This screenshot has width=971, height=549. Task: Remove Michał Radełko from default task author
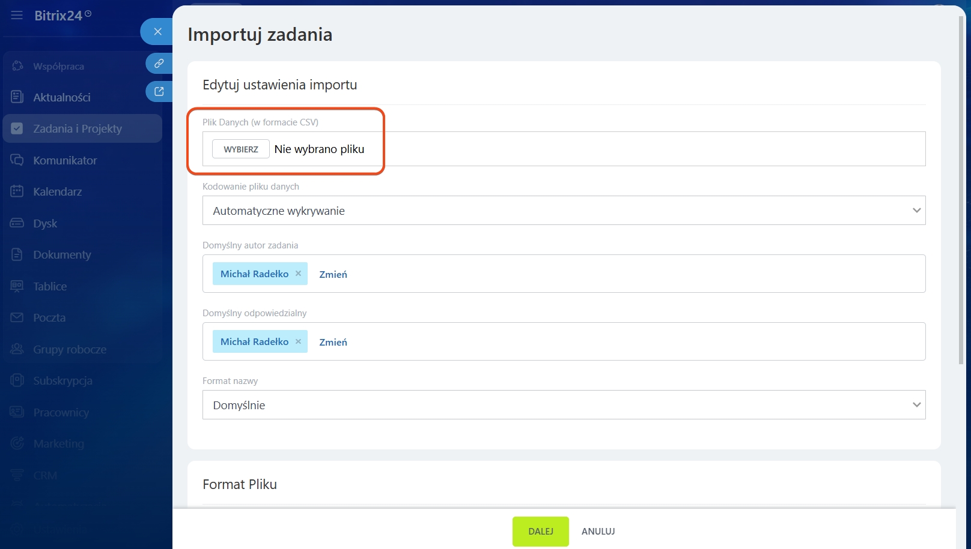point(298,274)
